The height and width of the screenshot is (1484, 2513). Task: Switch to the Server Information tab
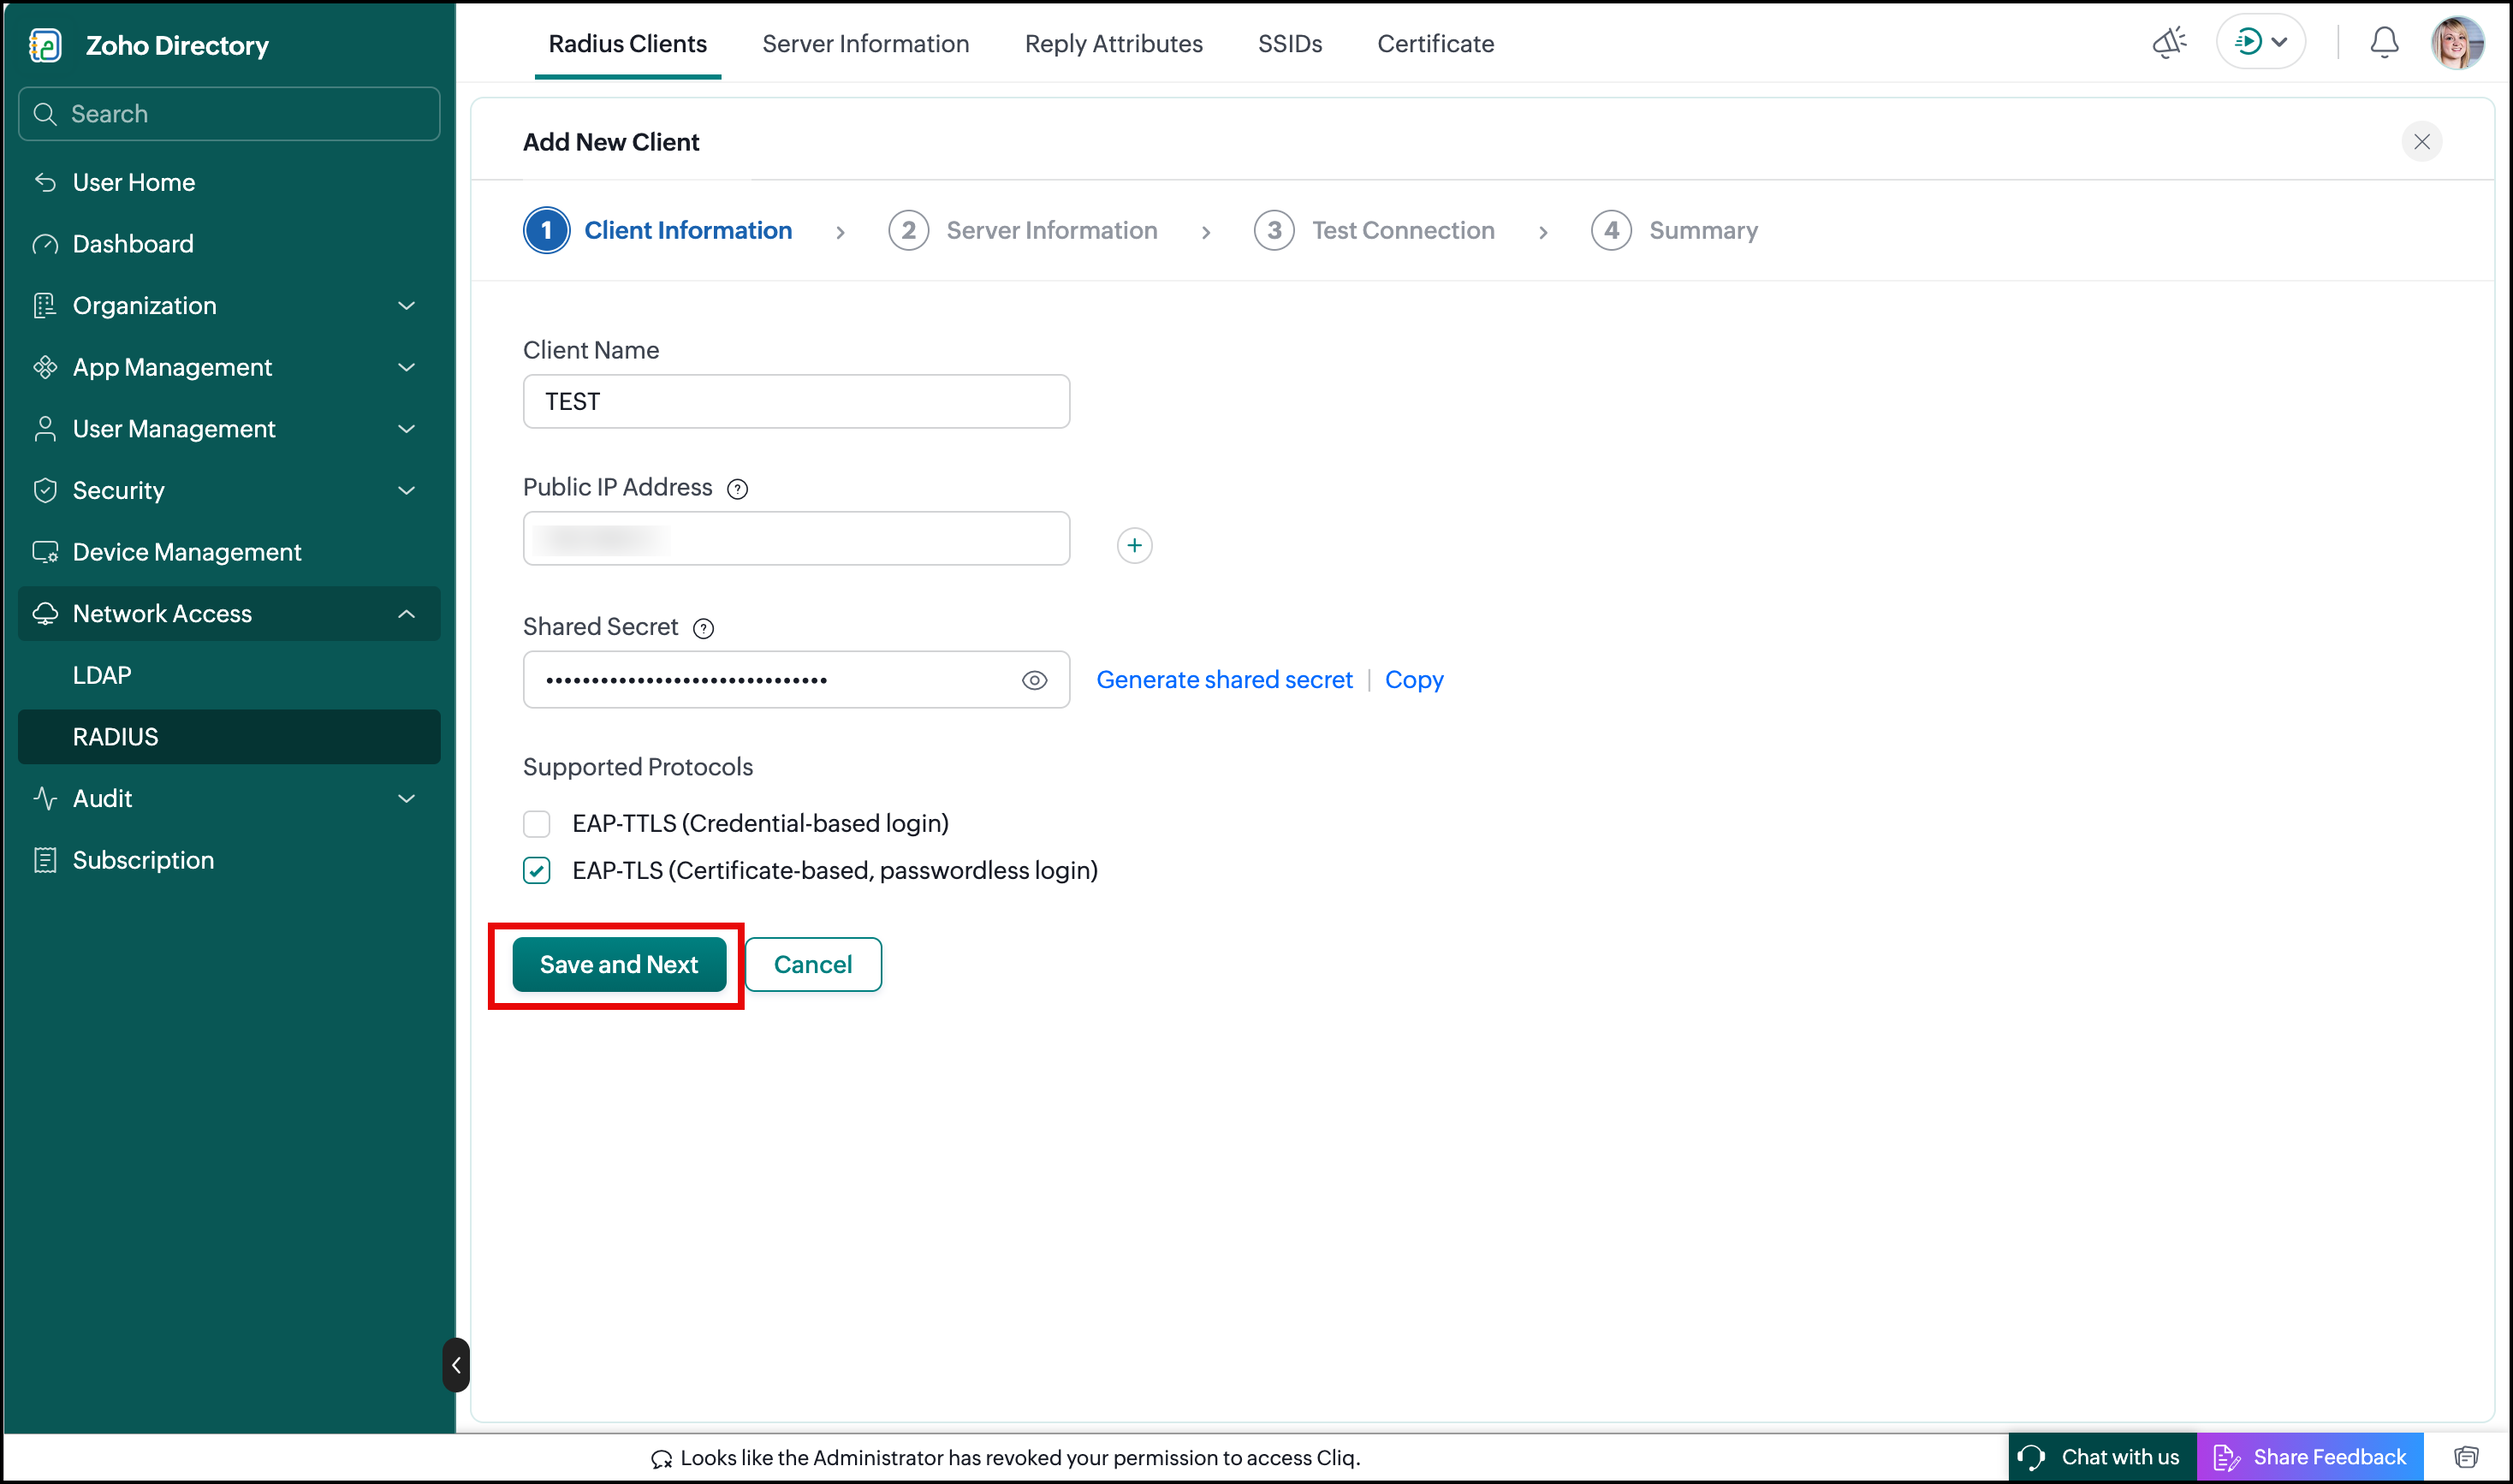865,44
